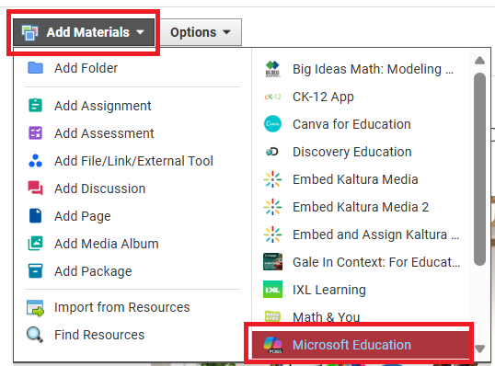Screen dimensions: 495x366
Task: Click the CK-12 App logo icon
Action: click(x=272, y=97)
